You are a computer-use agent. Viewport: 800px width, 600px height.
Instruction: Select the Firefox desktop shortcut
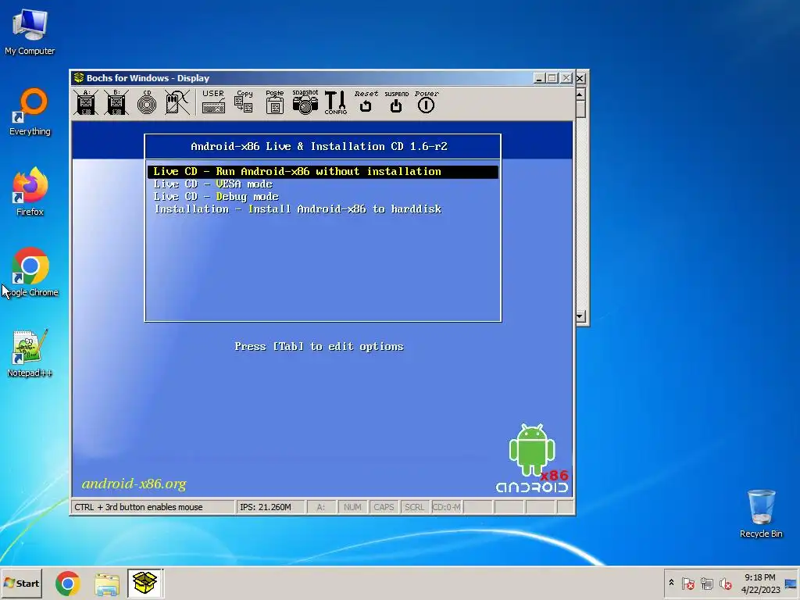(x=30, y=192)
